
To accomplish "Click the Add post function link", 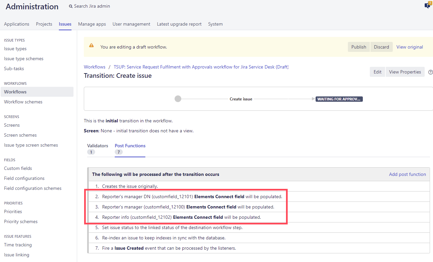I will click(407, 174).
